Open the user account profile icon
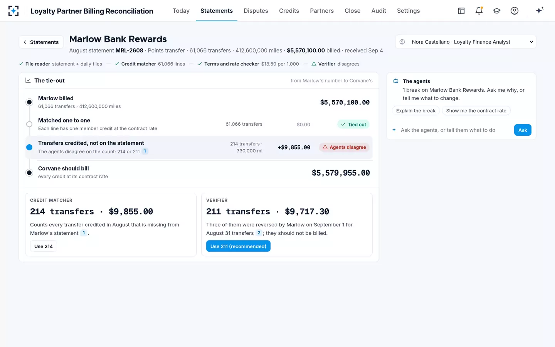 [515, 11]
